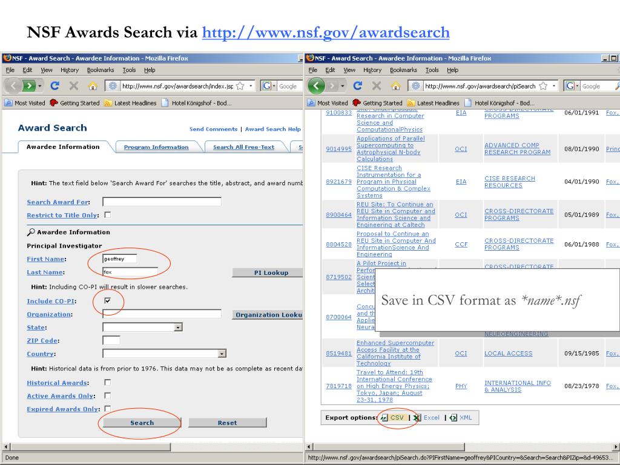Open Most Visited bookmark in left window

pos(24,103)
